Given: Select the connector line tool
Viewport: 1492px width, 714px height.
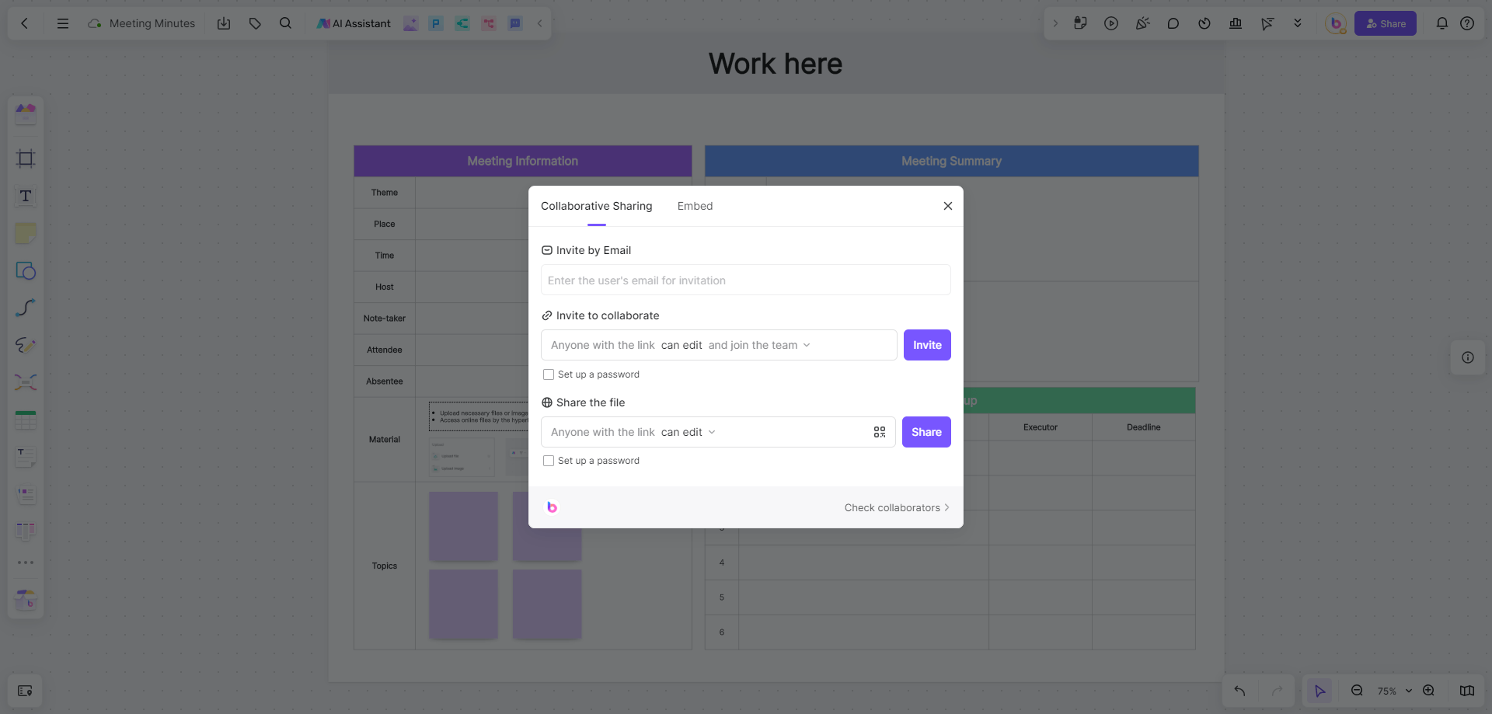Looking at the screenshot, I should (26, 308).
